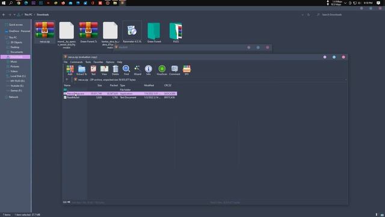
Task: Click the Comment toolbar icon
Action: [x=174, y=71]
